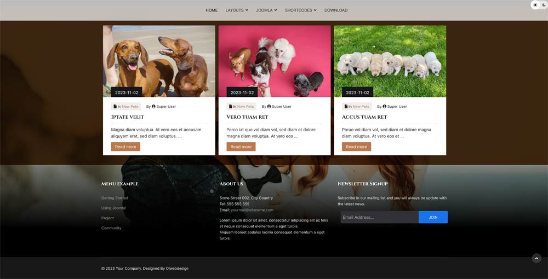Open the Download menu item
The image size is (548, 279).
[335, 10]
